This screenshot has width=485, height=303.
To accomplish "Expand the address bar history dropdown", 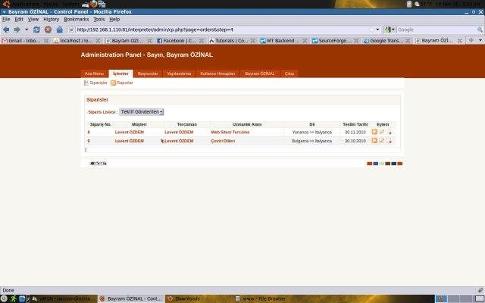I will tap(377, 30).
